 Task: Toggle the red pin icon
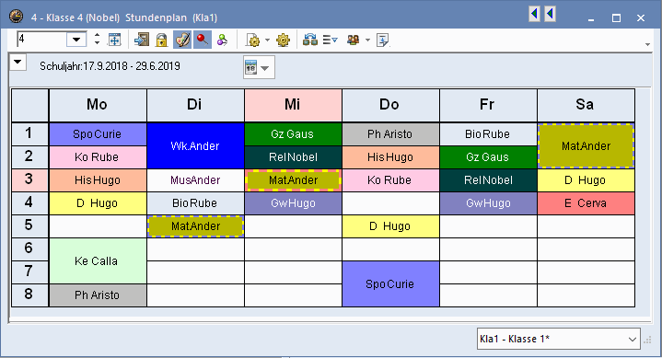click(203, 40)
